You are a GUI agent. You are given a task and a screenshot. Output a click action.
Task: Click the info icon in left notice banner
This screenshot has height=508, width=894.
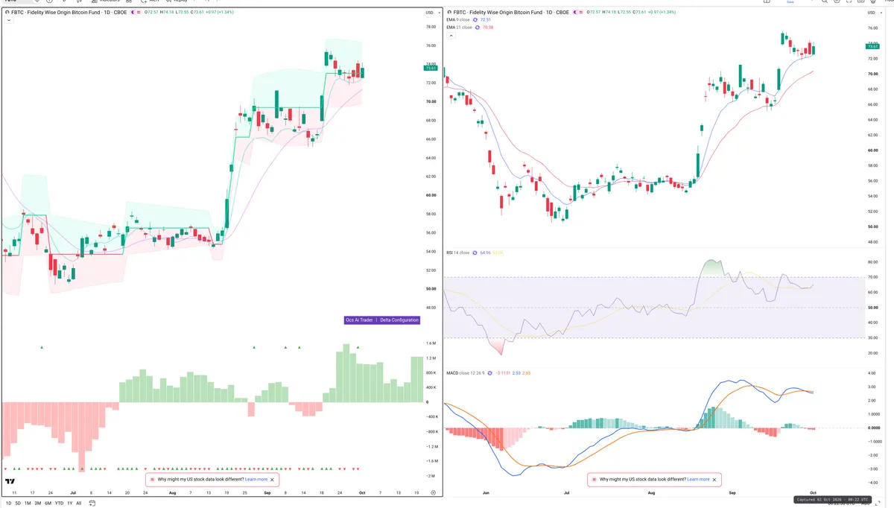(x=153, y=480)
